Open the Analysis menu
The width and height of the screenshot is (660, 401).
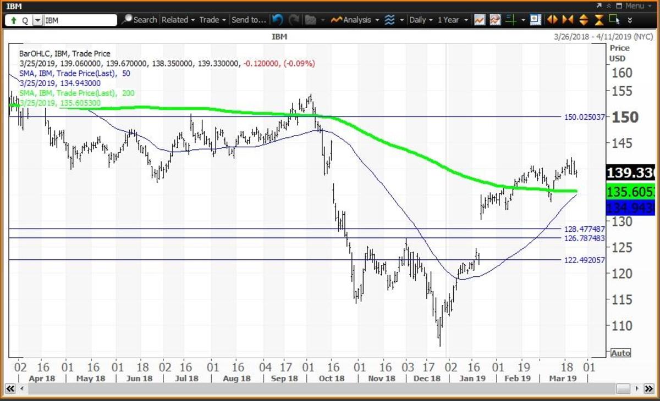[355, 20]
